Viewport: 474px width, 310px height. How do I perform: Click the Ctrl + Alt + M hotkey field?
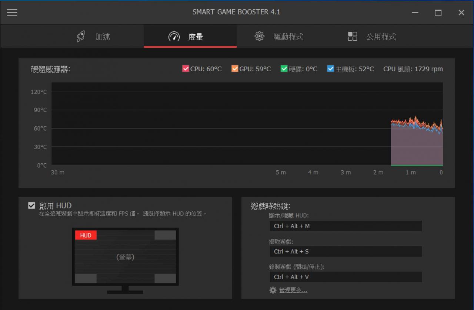coord(346,226)
